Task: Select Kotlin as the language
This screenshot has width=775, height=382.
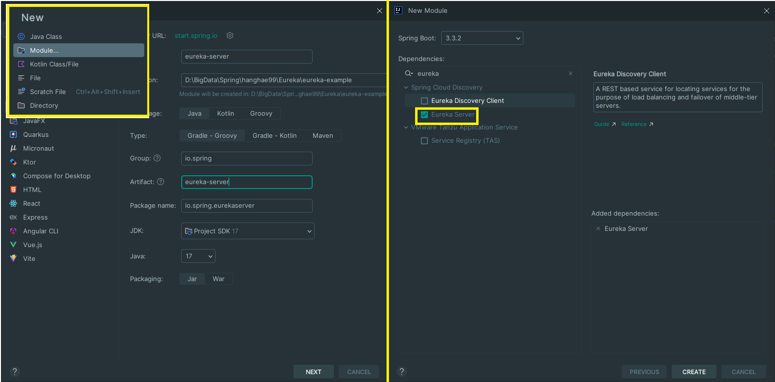Action: pyautogui.click(x=226, y=114)
